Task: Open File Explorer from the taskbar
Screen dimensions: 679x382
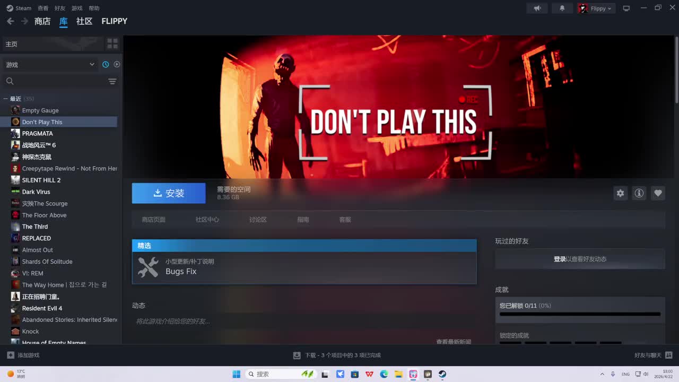Action: coord(398,374)
